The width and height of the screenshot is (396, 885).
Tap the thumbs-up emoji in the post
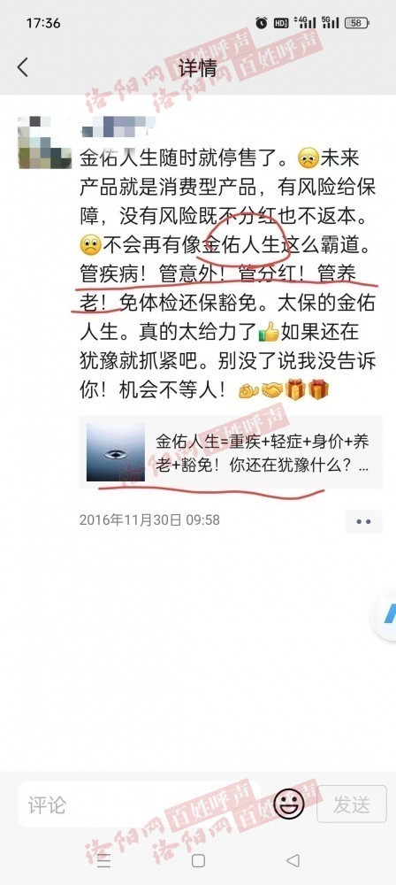coord(269,333)
